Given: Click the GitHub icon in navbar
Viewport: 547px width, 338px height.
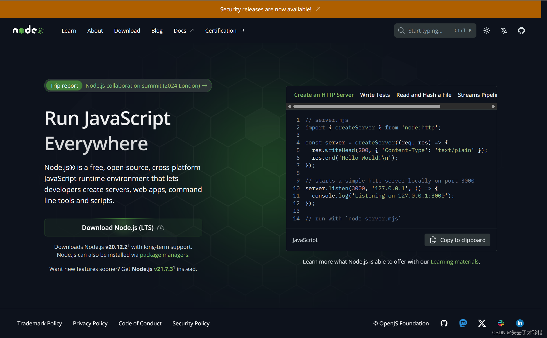Looking at the screenshot, I should click(522, 31).
